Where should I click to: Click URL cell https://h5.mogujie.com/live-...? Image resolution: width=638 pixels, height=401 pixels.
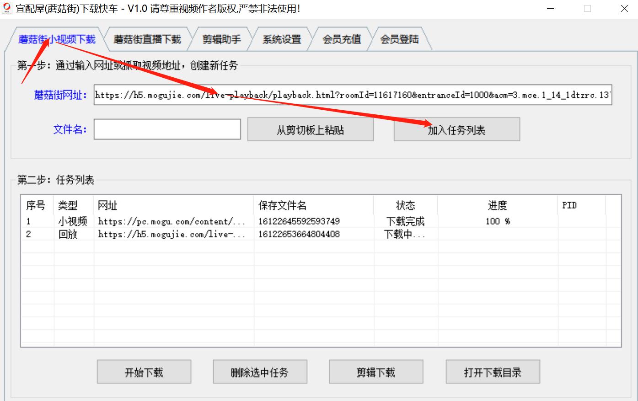(172, 234)
